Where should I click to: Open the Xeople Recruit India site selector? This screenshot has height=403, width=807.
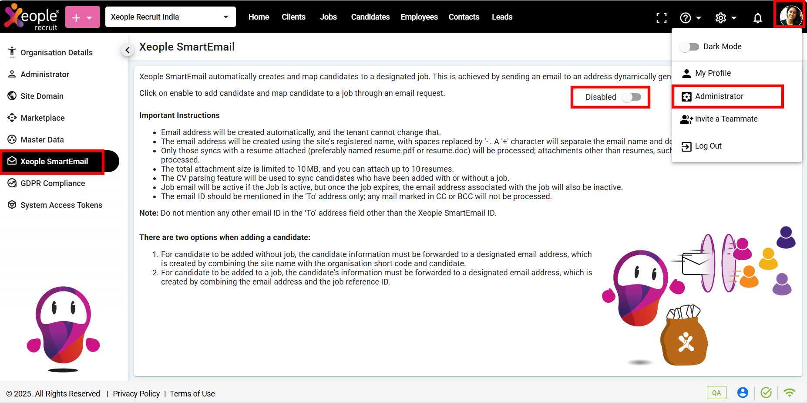pos(170,17)
